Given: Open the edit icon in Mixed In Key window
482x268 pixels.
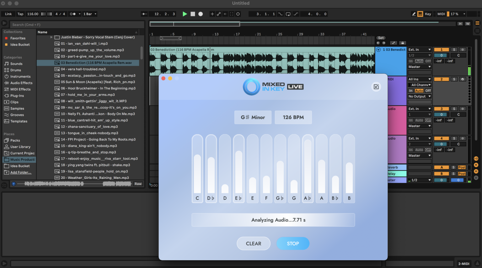Looking at the screenshot, I should click(x=376, y=87).
